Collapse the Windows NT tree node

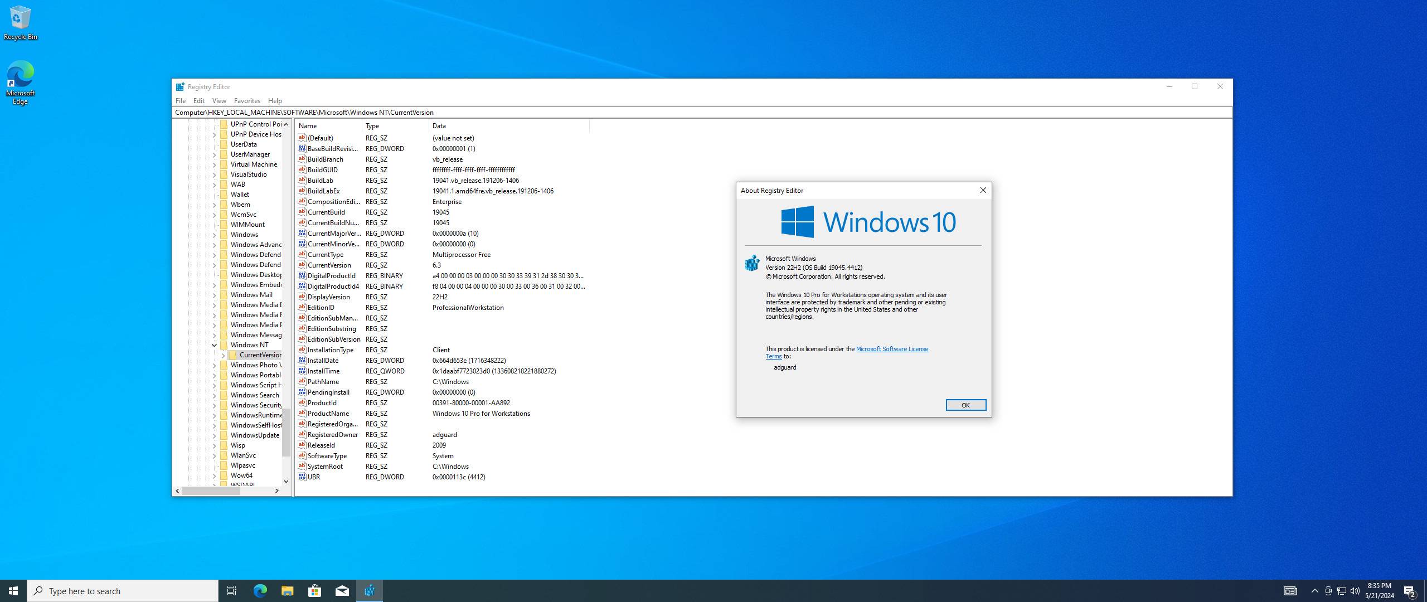(214, 345)
